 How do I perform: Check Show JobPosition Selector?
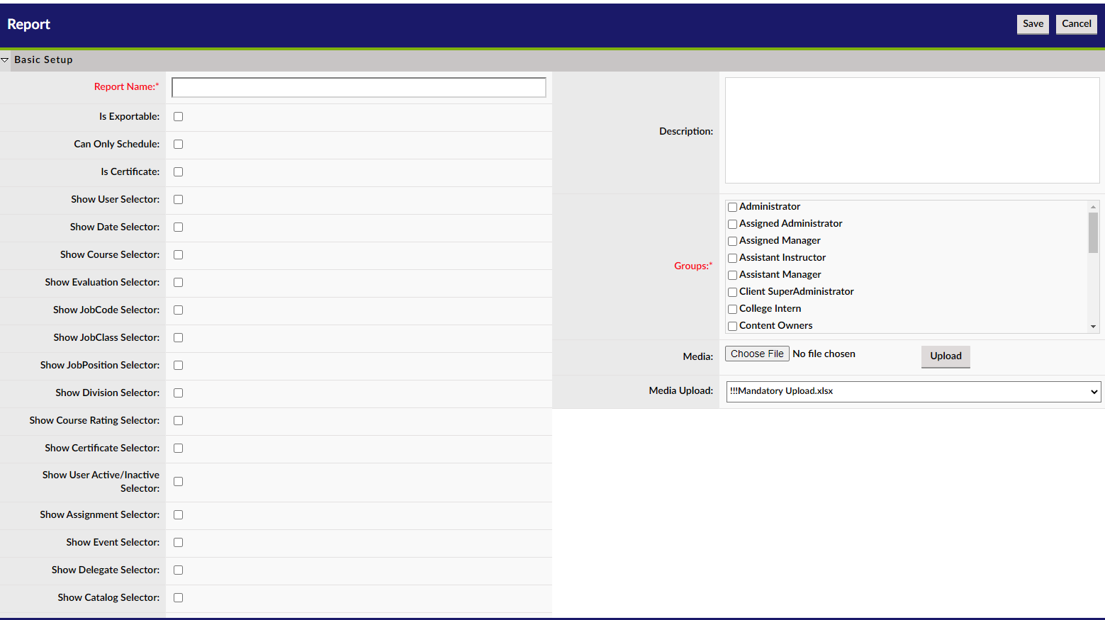coord(179,366)
